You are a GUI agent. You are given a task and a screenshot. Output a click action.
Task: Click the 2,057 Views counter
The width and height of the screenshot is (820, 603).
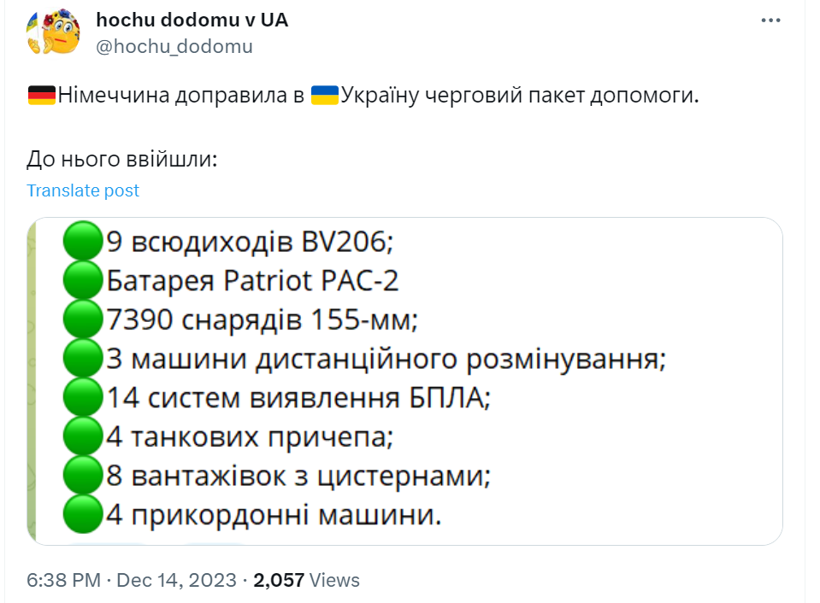coord(307,581)
